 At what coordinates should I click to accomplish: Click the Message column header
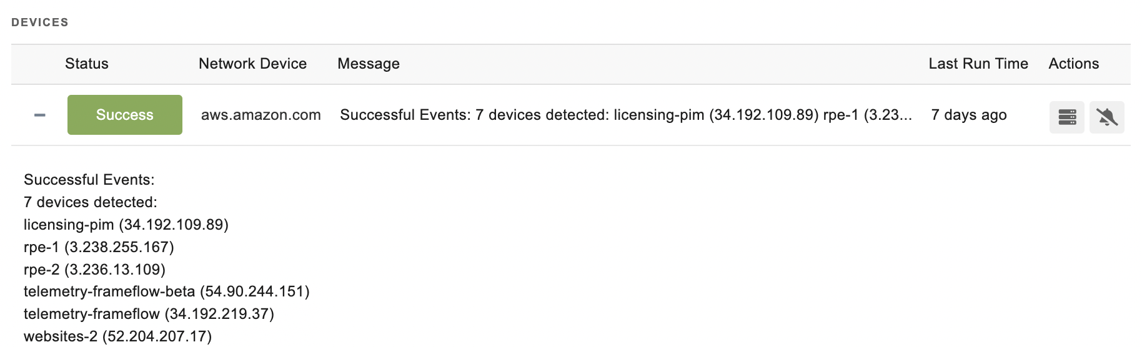369,64
